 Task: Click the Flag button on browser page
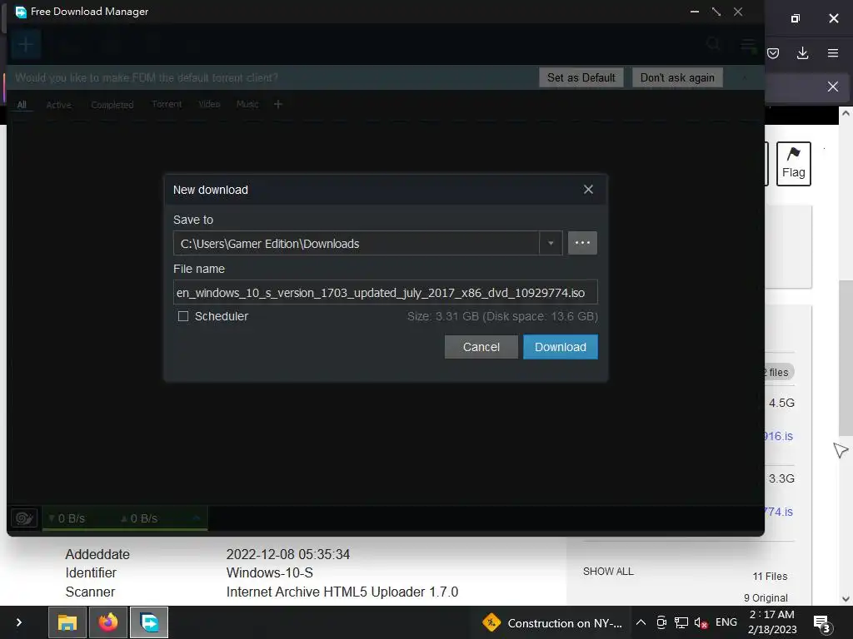pos(793,164)
